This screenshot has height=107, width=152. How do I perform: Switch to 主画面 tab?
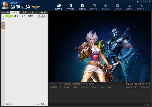(15, 12)
